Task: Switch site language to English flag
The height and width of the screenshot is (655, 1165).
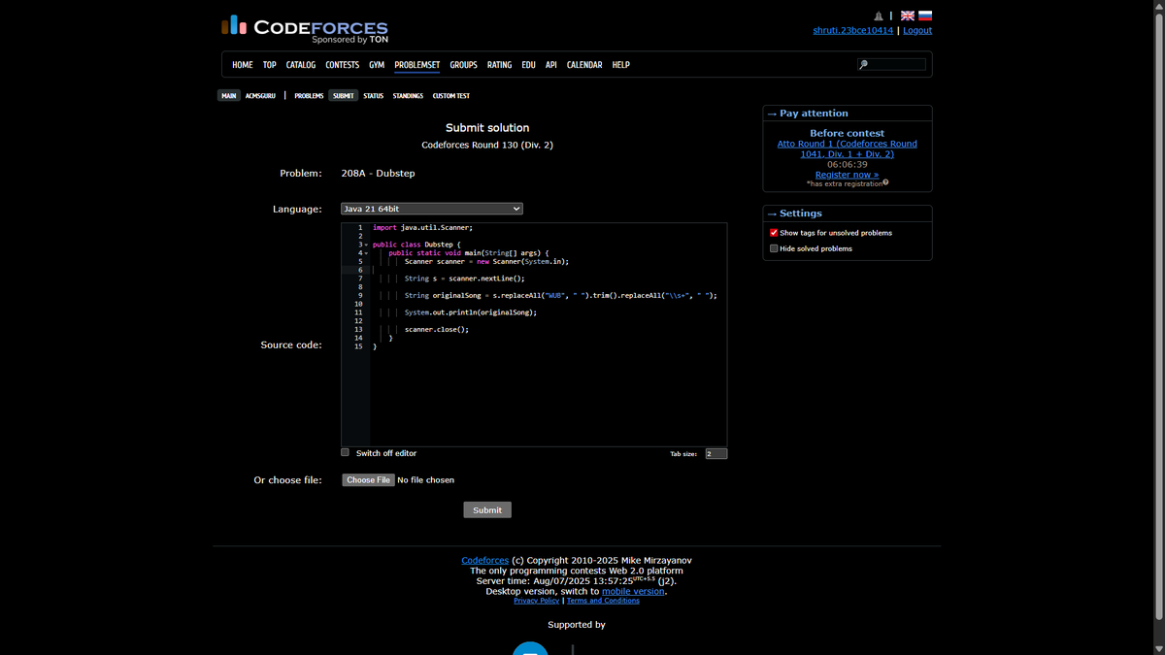Action: [x=908, y=16]
